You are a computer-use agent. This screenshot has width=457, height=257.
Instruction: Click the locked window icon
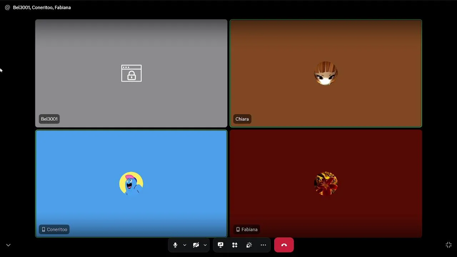[x=131, y=73]
